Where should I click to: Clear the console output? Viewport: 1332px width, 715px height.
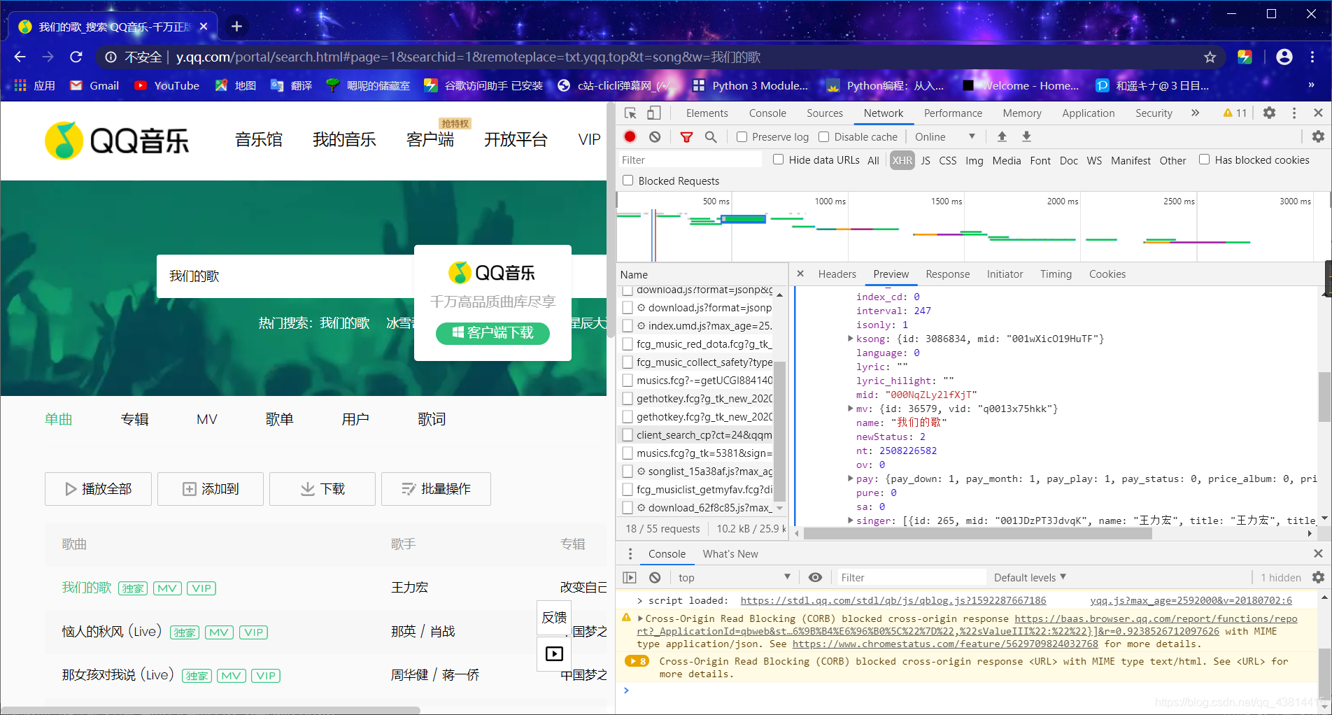coord(655,578)
